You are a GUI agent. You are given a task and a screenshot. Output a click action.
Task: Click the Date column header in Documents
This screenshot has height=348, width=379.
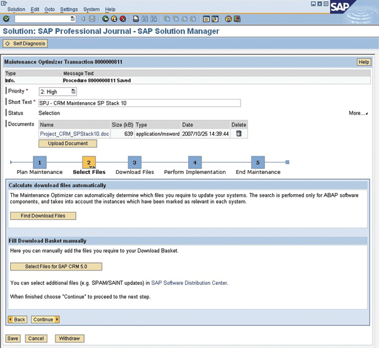pyautogui.click(x=205, y=125)
